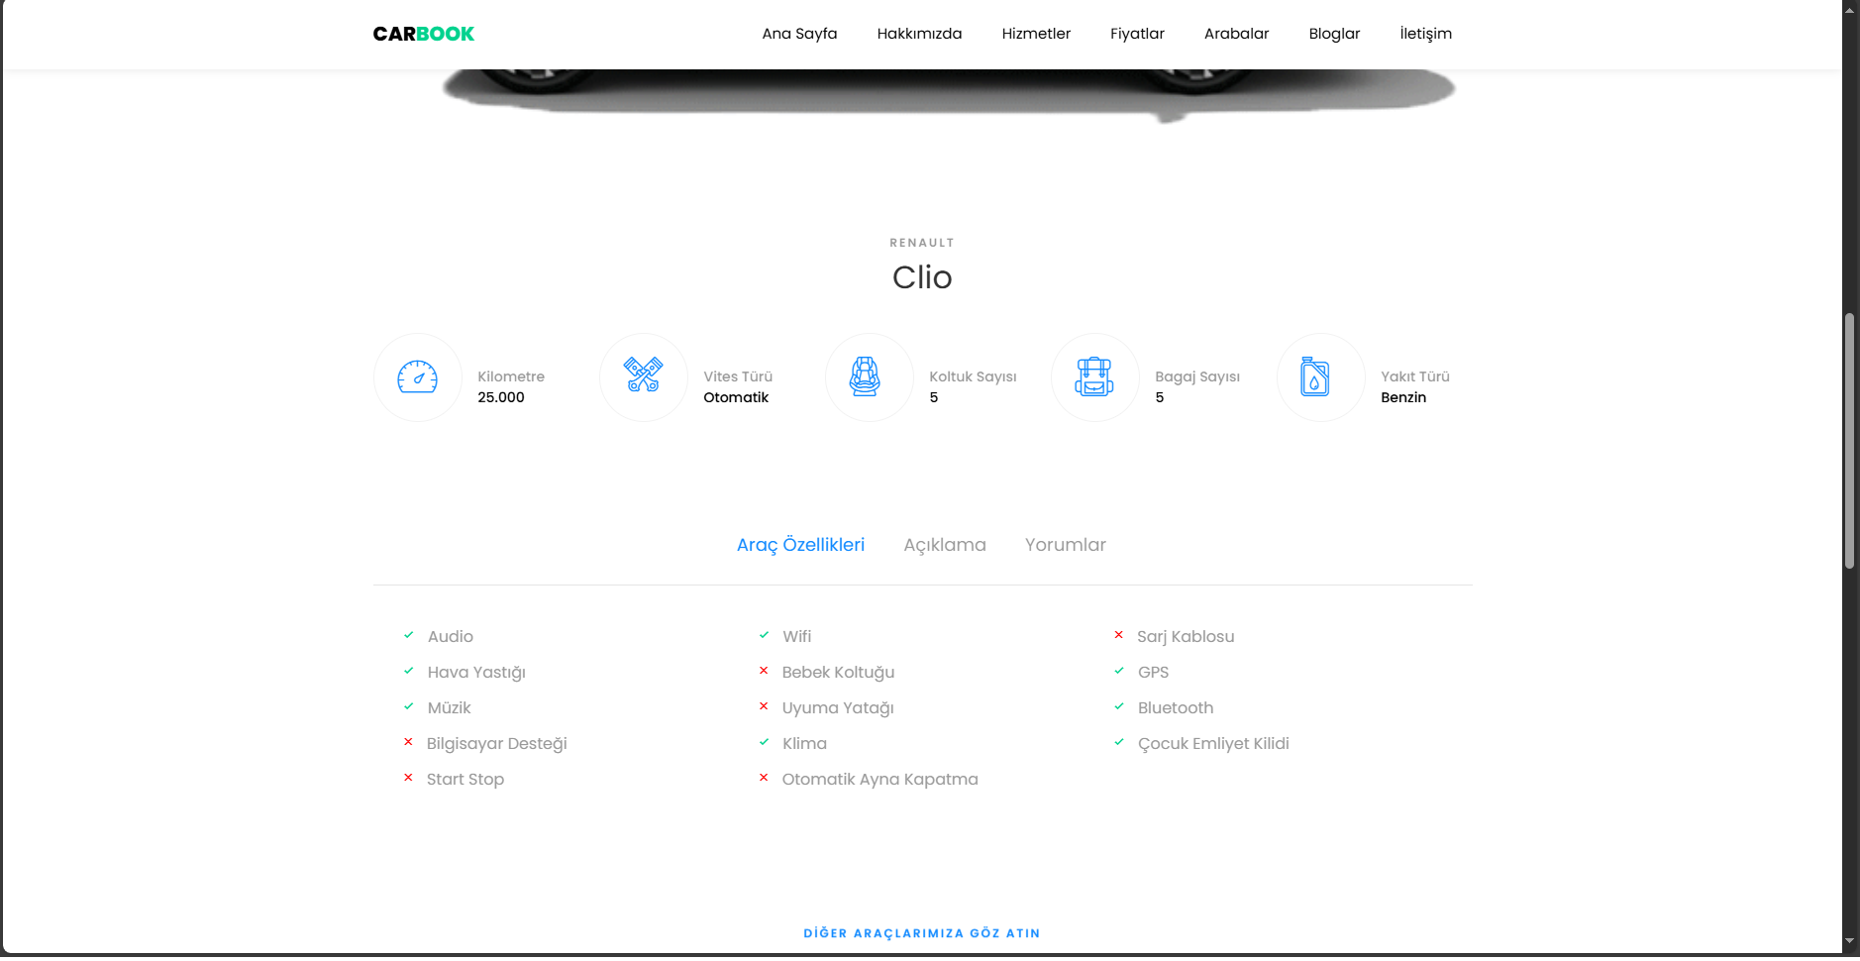This screenshot has height=961, width=1860.
Task: Click the red cross beside Sarj Kablosu
Action: tap(1118, 636)
